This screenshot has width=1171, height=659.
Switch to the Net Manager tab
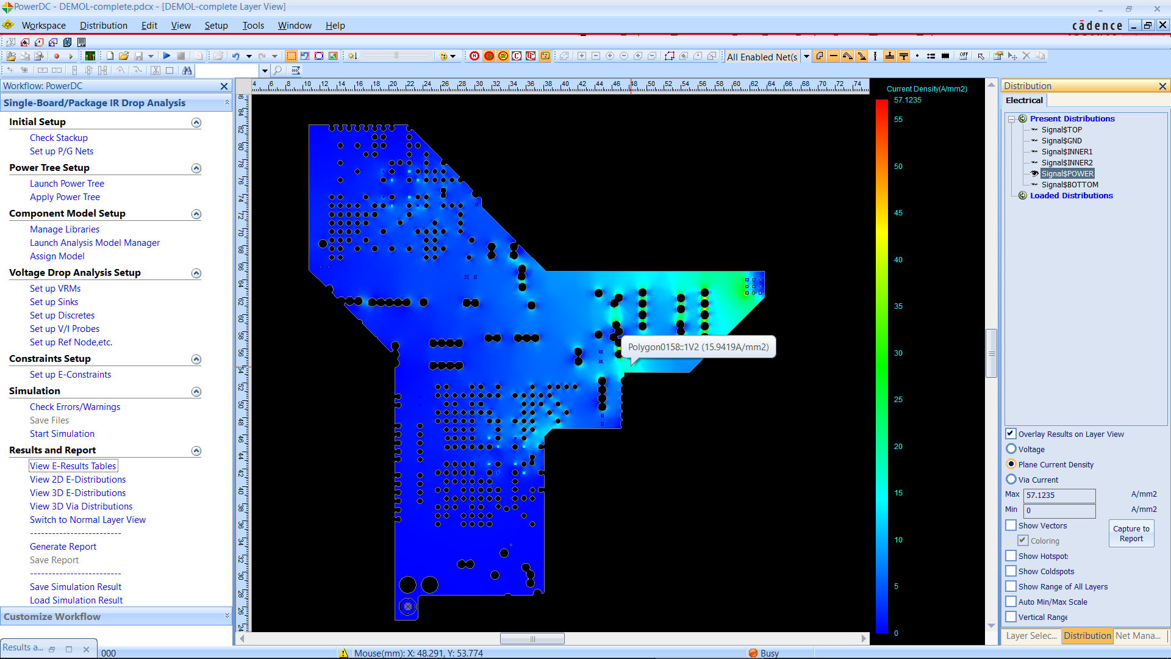click(1138, 636)
